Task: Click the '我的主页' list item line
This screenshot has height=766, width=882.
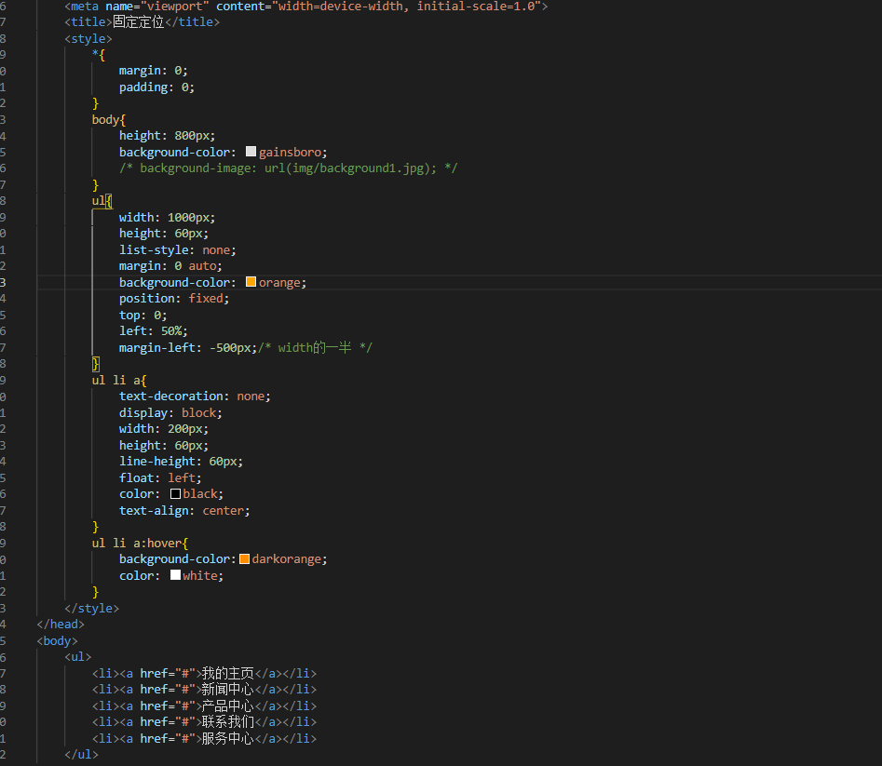Action: [x=204, y=673]
